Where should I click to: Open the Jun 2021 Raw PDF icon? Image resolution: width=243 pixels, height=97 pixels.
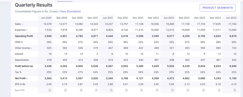(x=111, y=90)
